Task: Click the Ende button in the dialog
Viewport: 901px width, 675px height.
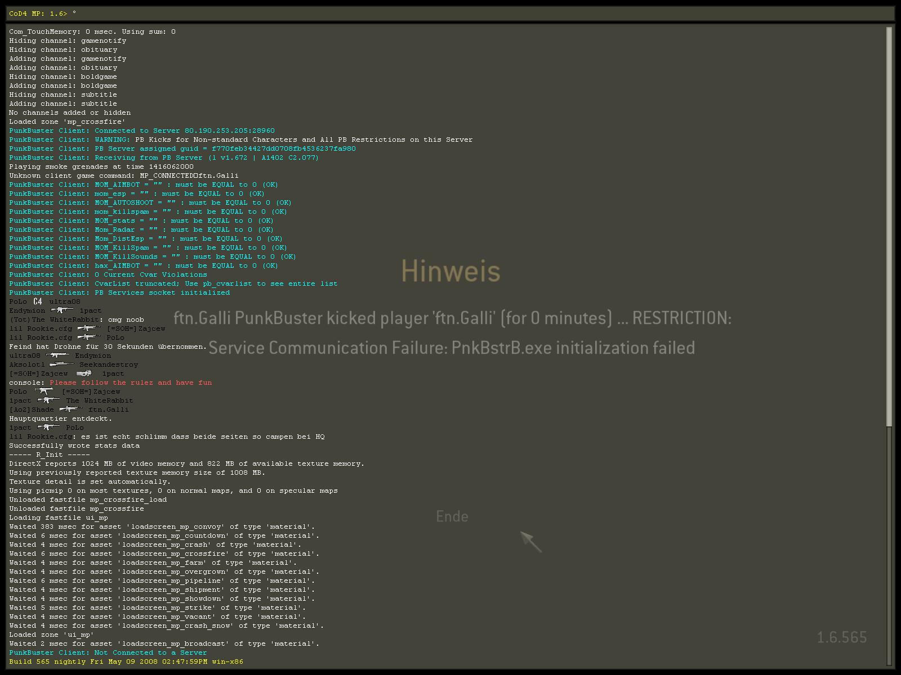Action: point(452,516)
